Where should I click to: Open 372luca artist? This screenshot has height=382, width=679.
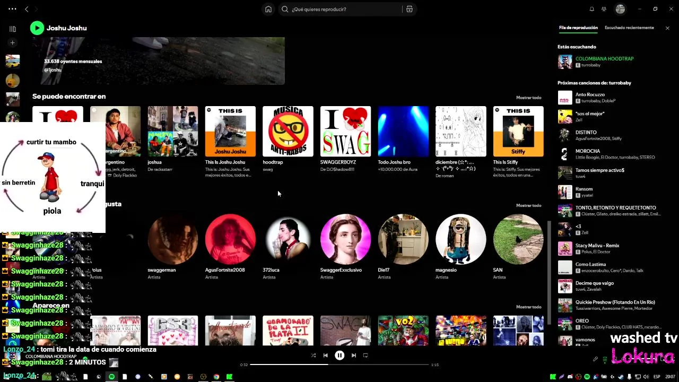point(288,239)
